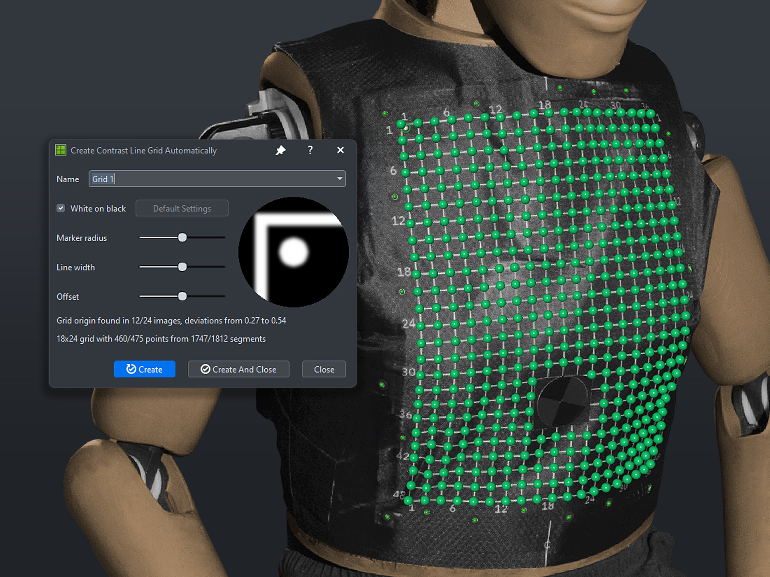
Task: Expand the Name dropdown arrow
Action: pyautogui.click(x=339, y=179)
